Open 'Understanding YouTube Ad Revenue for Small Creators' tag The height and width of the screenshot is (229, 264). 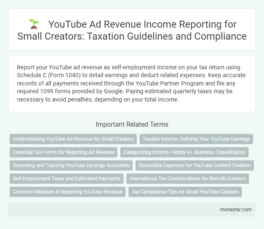coord(73,139)
